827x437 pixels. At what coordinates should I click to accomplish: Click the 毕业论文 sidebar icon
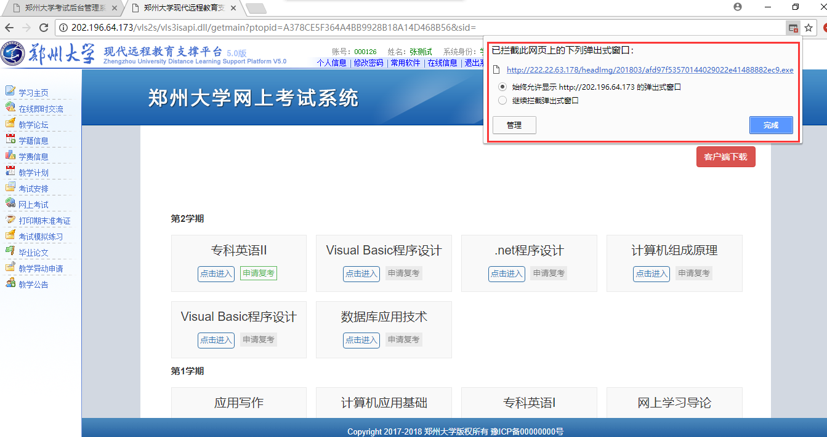pos(10,251)
